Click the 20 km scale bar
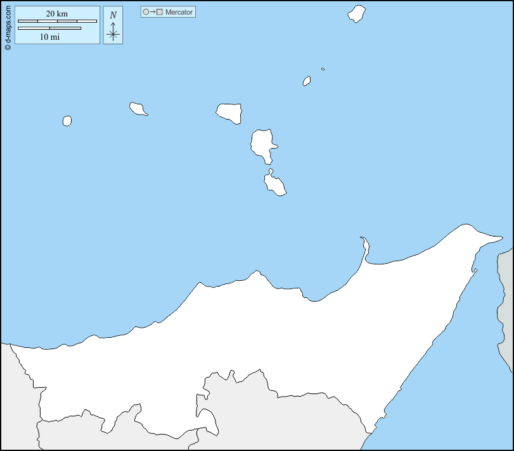514x451 pixels. coord(57,21)
